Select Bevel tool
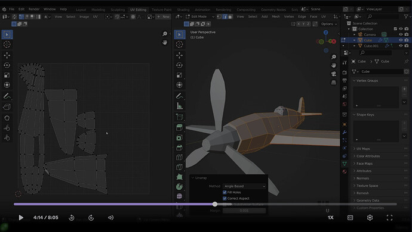 [180, 148]
